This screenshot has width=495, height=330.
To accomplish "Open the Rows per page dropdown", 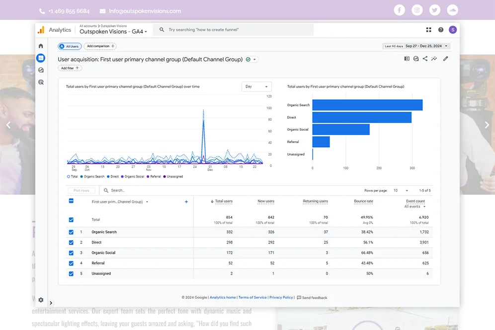I will click(x=401, y=190).
